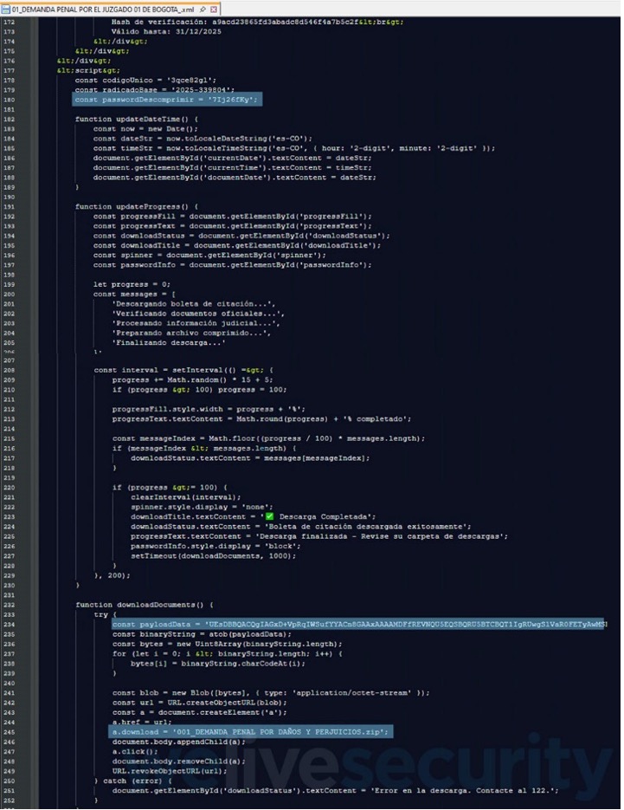
Task: Click the 'bytes[i] = binaryString.charCodeAt(i);' line
Action: (218, 664)
